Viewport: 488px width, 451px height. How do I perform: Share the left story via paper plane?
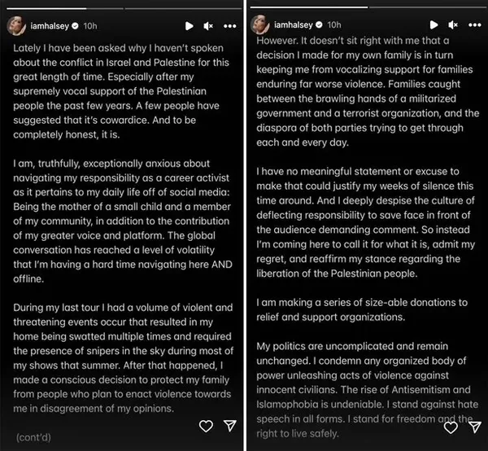229,425
